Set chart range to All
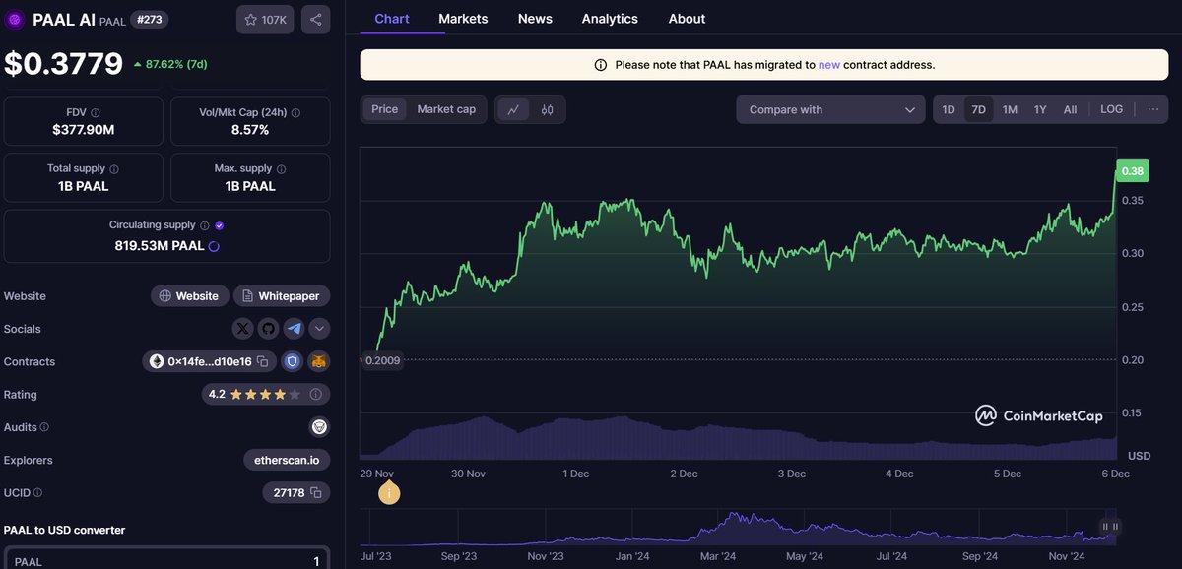Viewport: 1182px width, 569px height. pyautogui.click(x=1070, y=109)
